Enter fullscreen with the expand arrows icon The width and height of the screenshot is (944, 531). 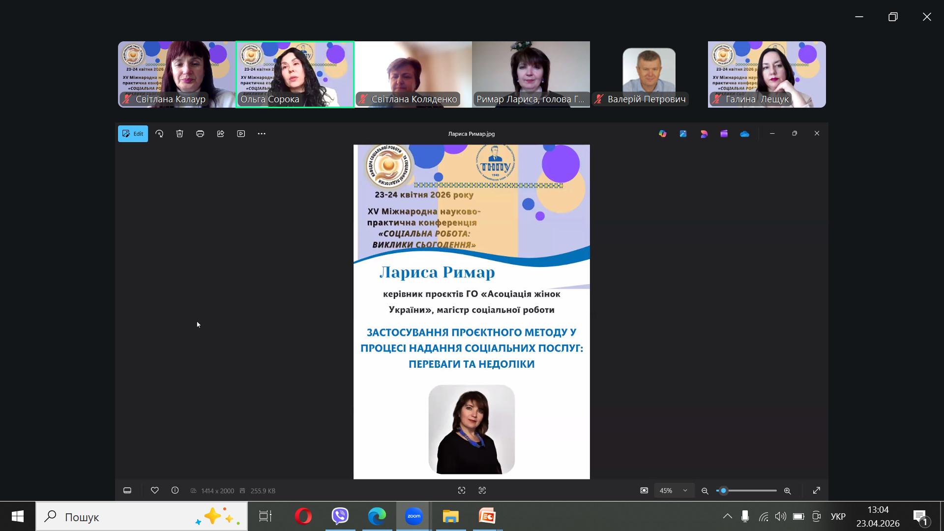click(x=817, y=490)
